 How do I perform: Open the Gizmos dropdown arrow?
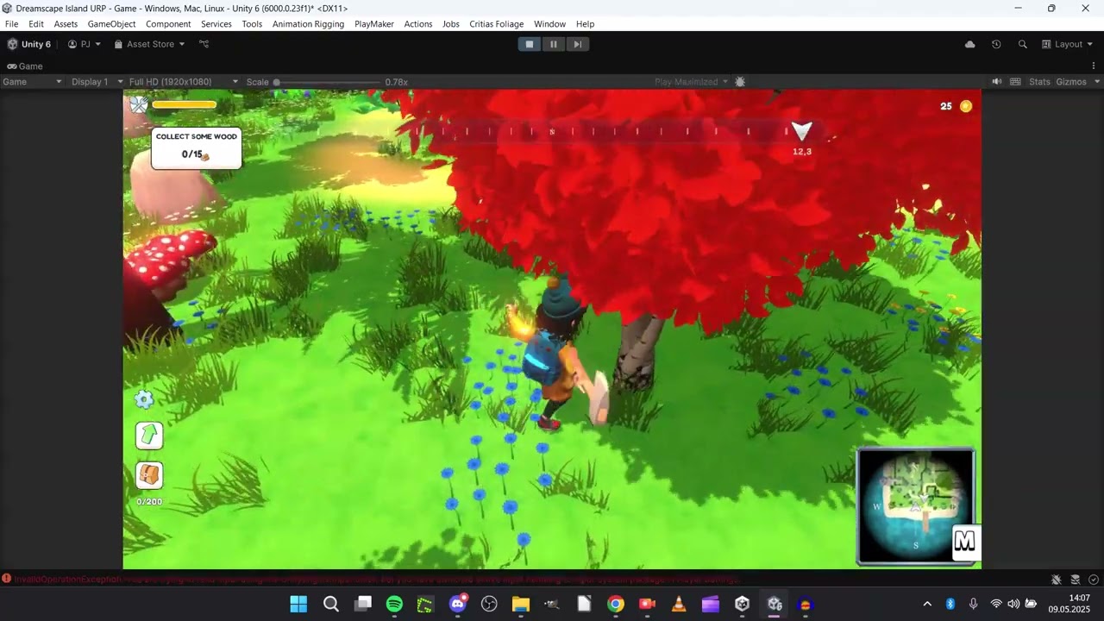(x=1097, y=82)
